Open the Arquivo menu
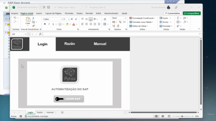This screenshot has height=121, width=216. point(15,13)
